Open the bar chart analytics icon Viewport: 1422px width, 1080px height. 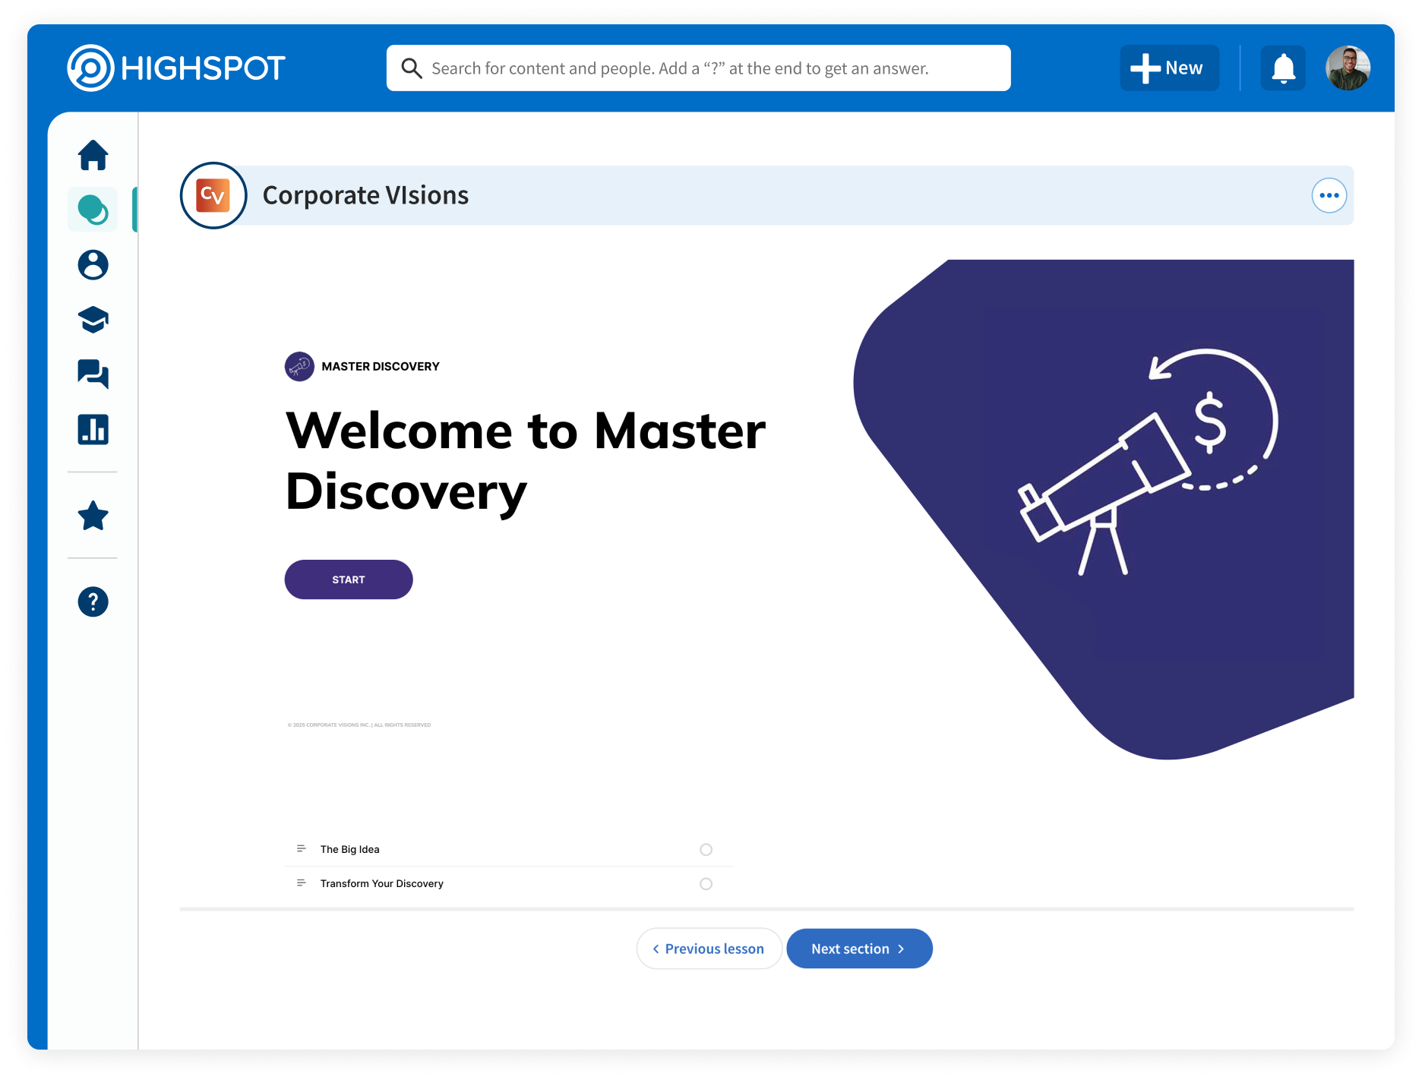93,429
